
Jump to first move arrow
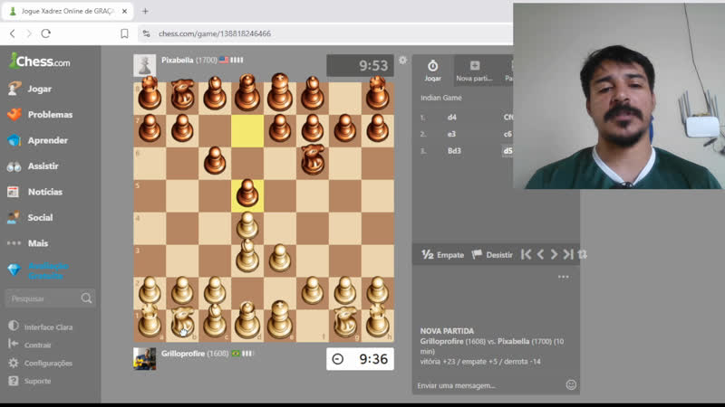coord(527,254)
